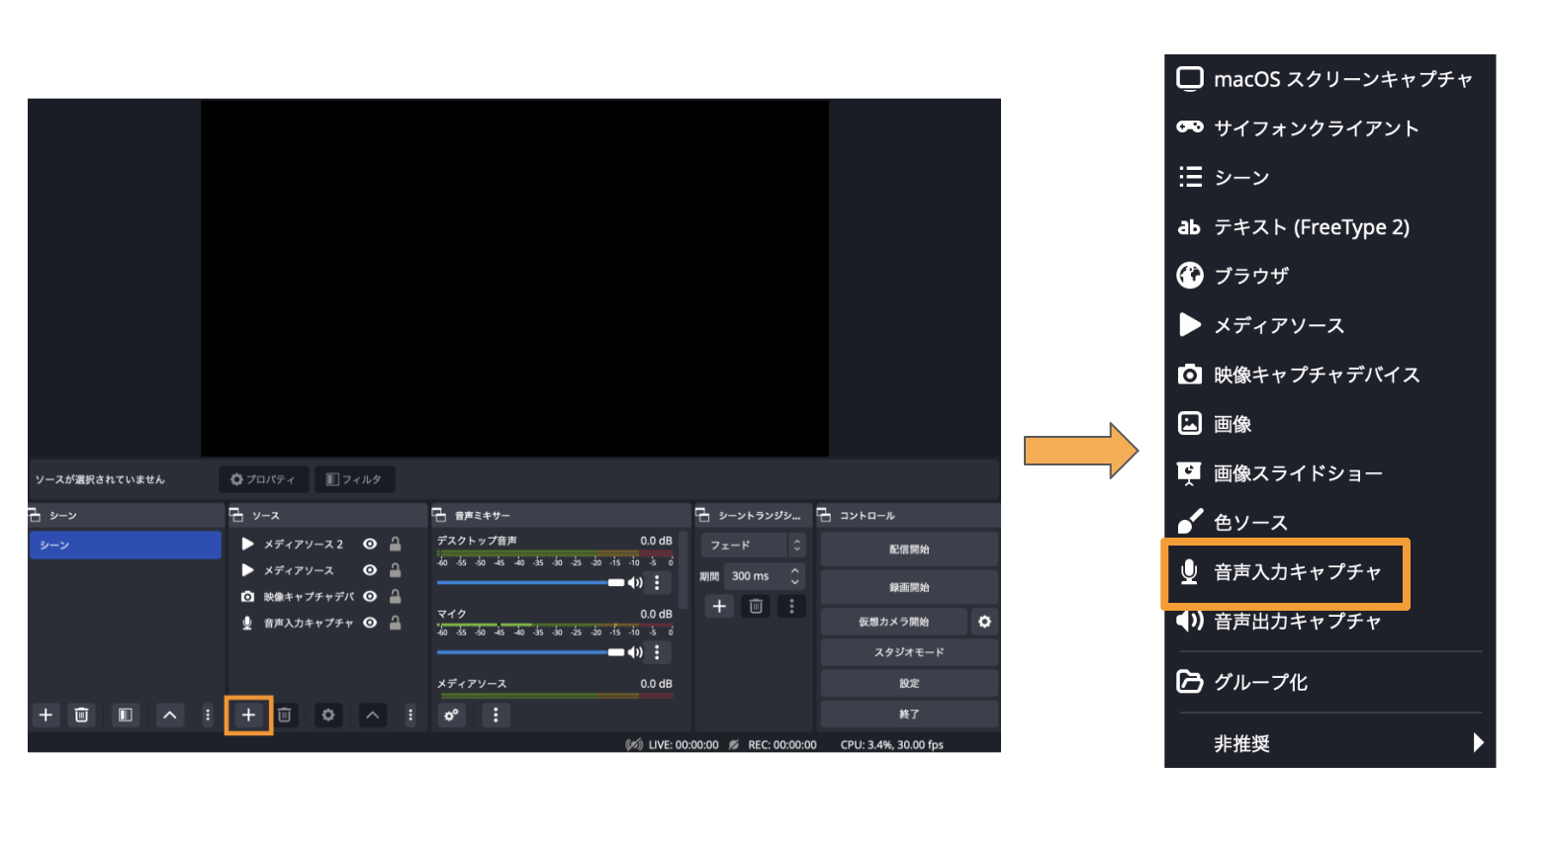Open the audio mixer toolbar three-dot menu
The height and width of the screenshot is (842, 1553).
pos(496,715)
